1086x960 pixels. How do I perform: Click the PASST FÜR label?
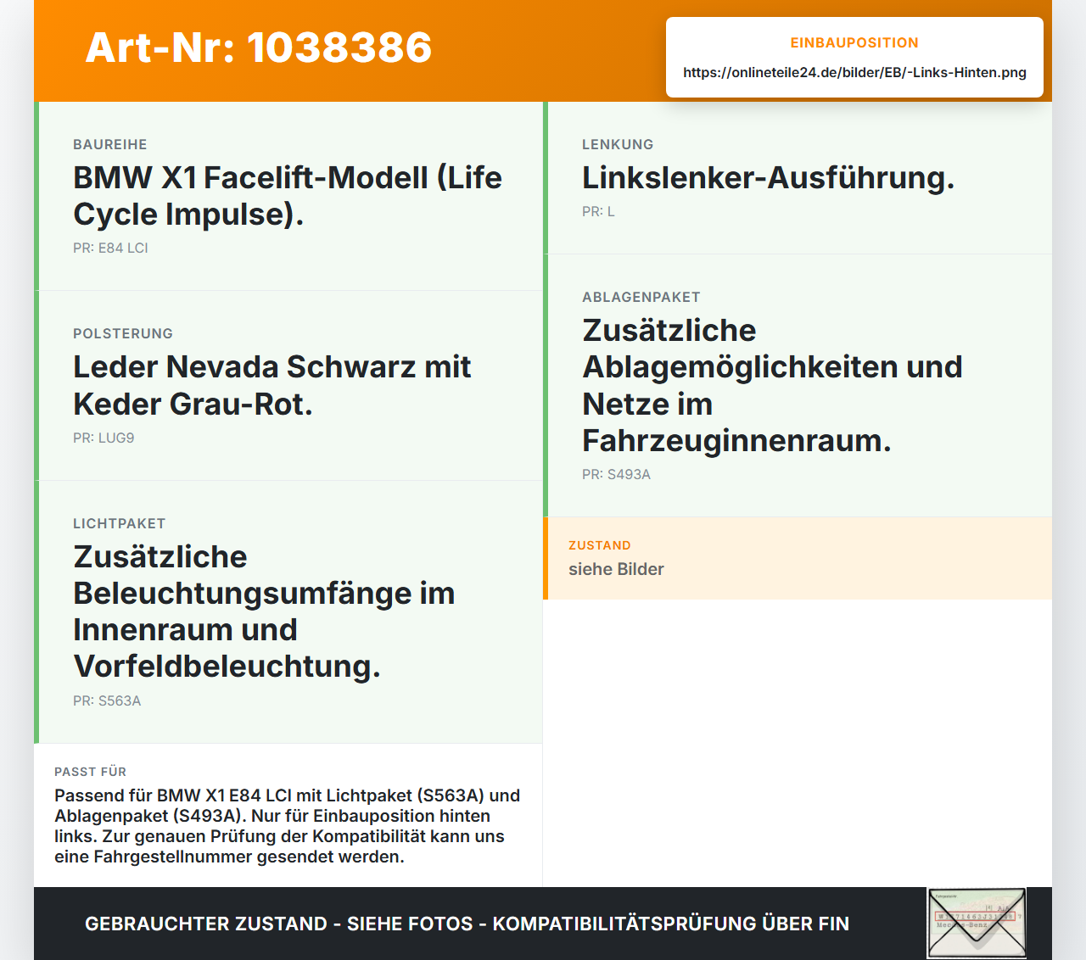(x=90, y=772)
